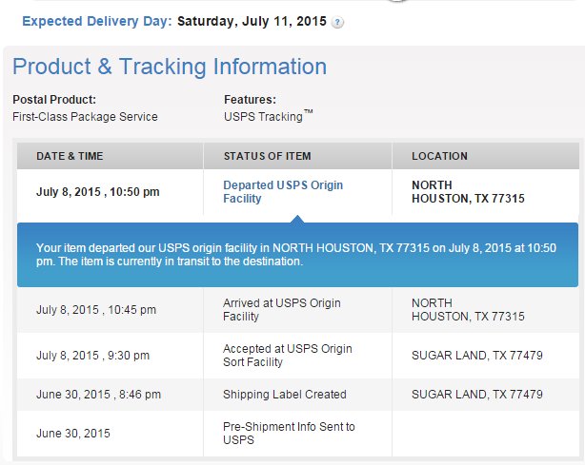
Task: Click the July 8, 2015, 10:50 pm entry
Action: [98, 192]
